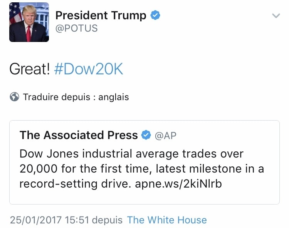289x228 pixels.
Task: Open the @POTUS handle
Action: (76, 28)
